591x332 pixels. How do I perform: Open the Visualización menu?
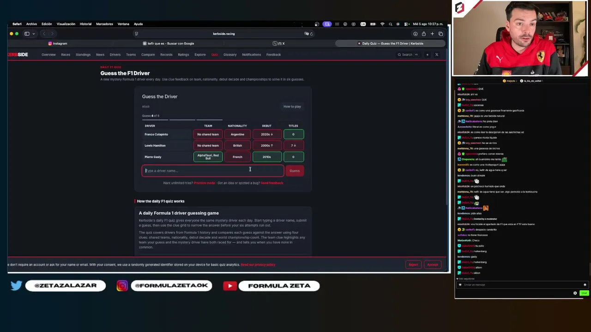coord(66,24)
